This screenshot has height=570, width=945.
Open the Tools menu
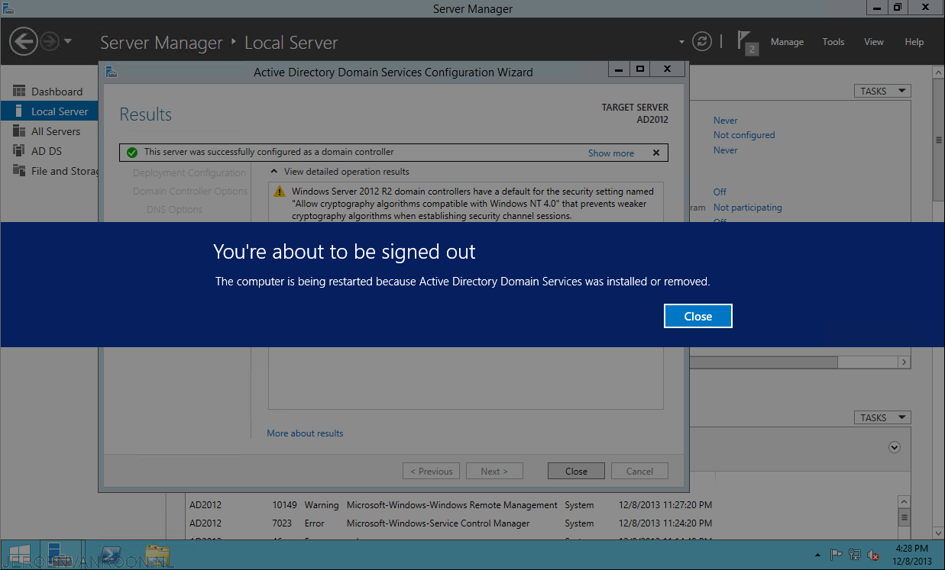(x=833, y=42)
